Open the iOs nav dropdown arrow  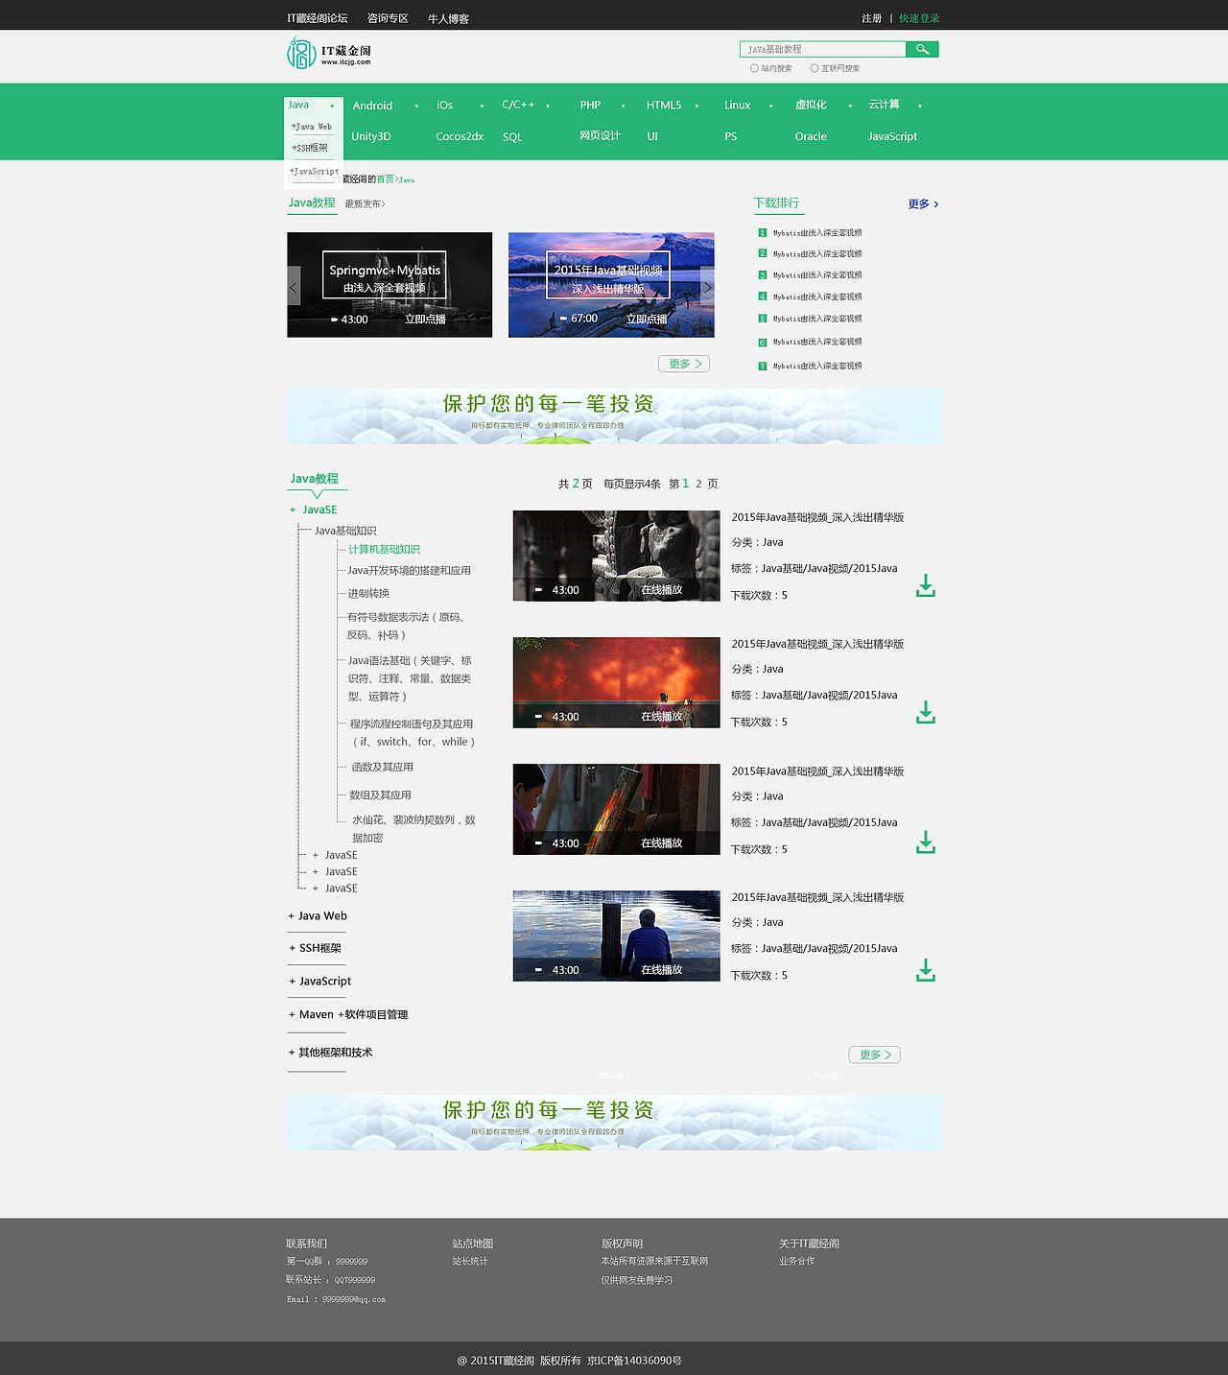482,106
